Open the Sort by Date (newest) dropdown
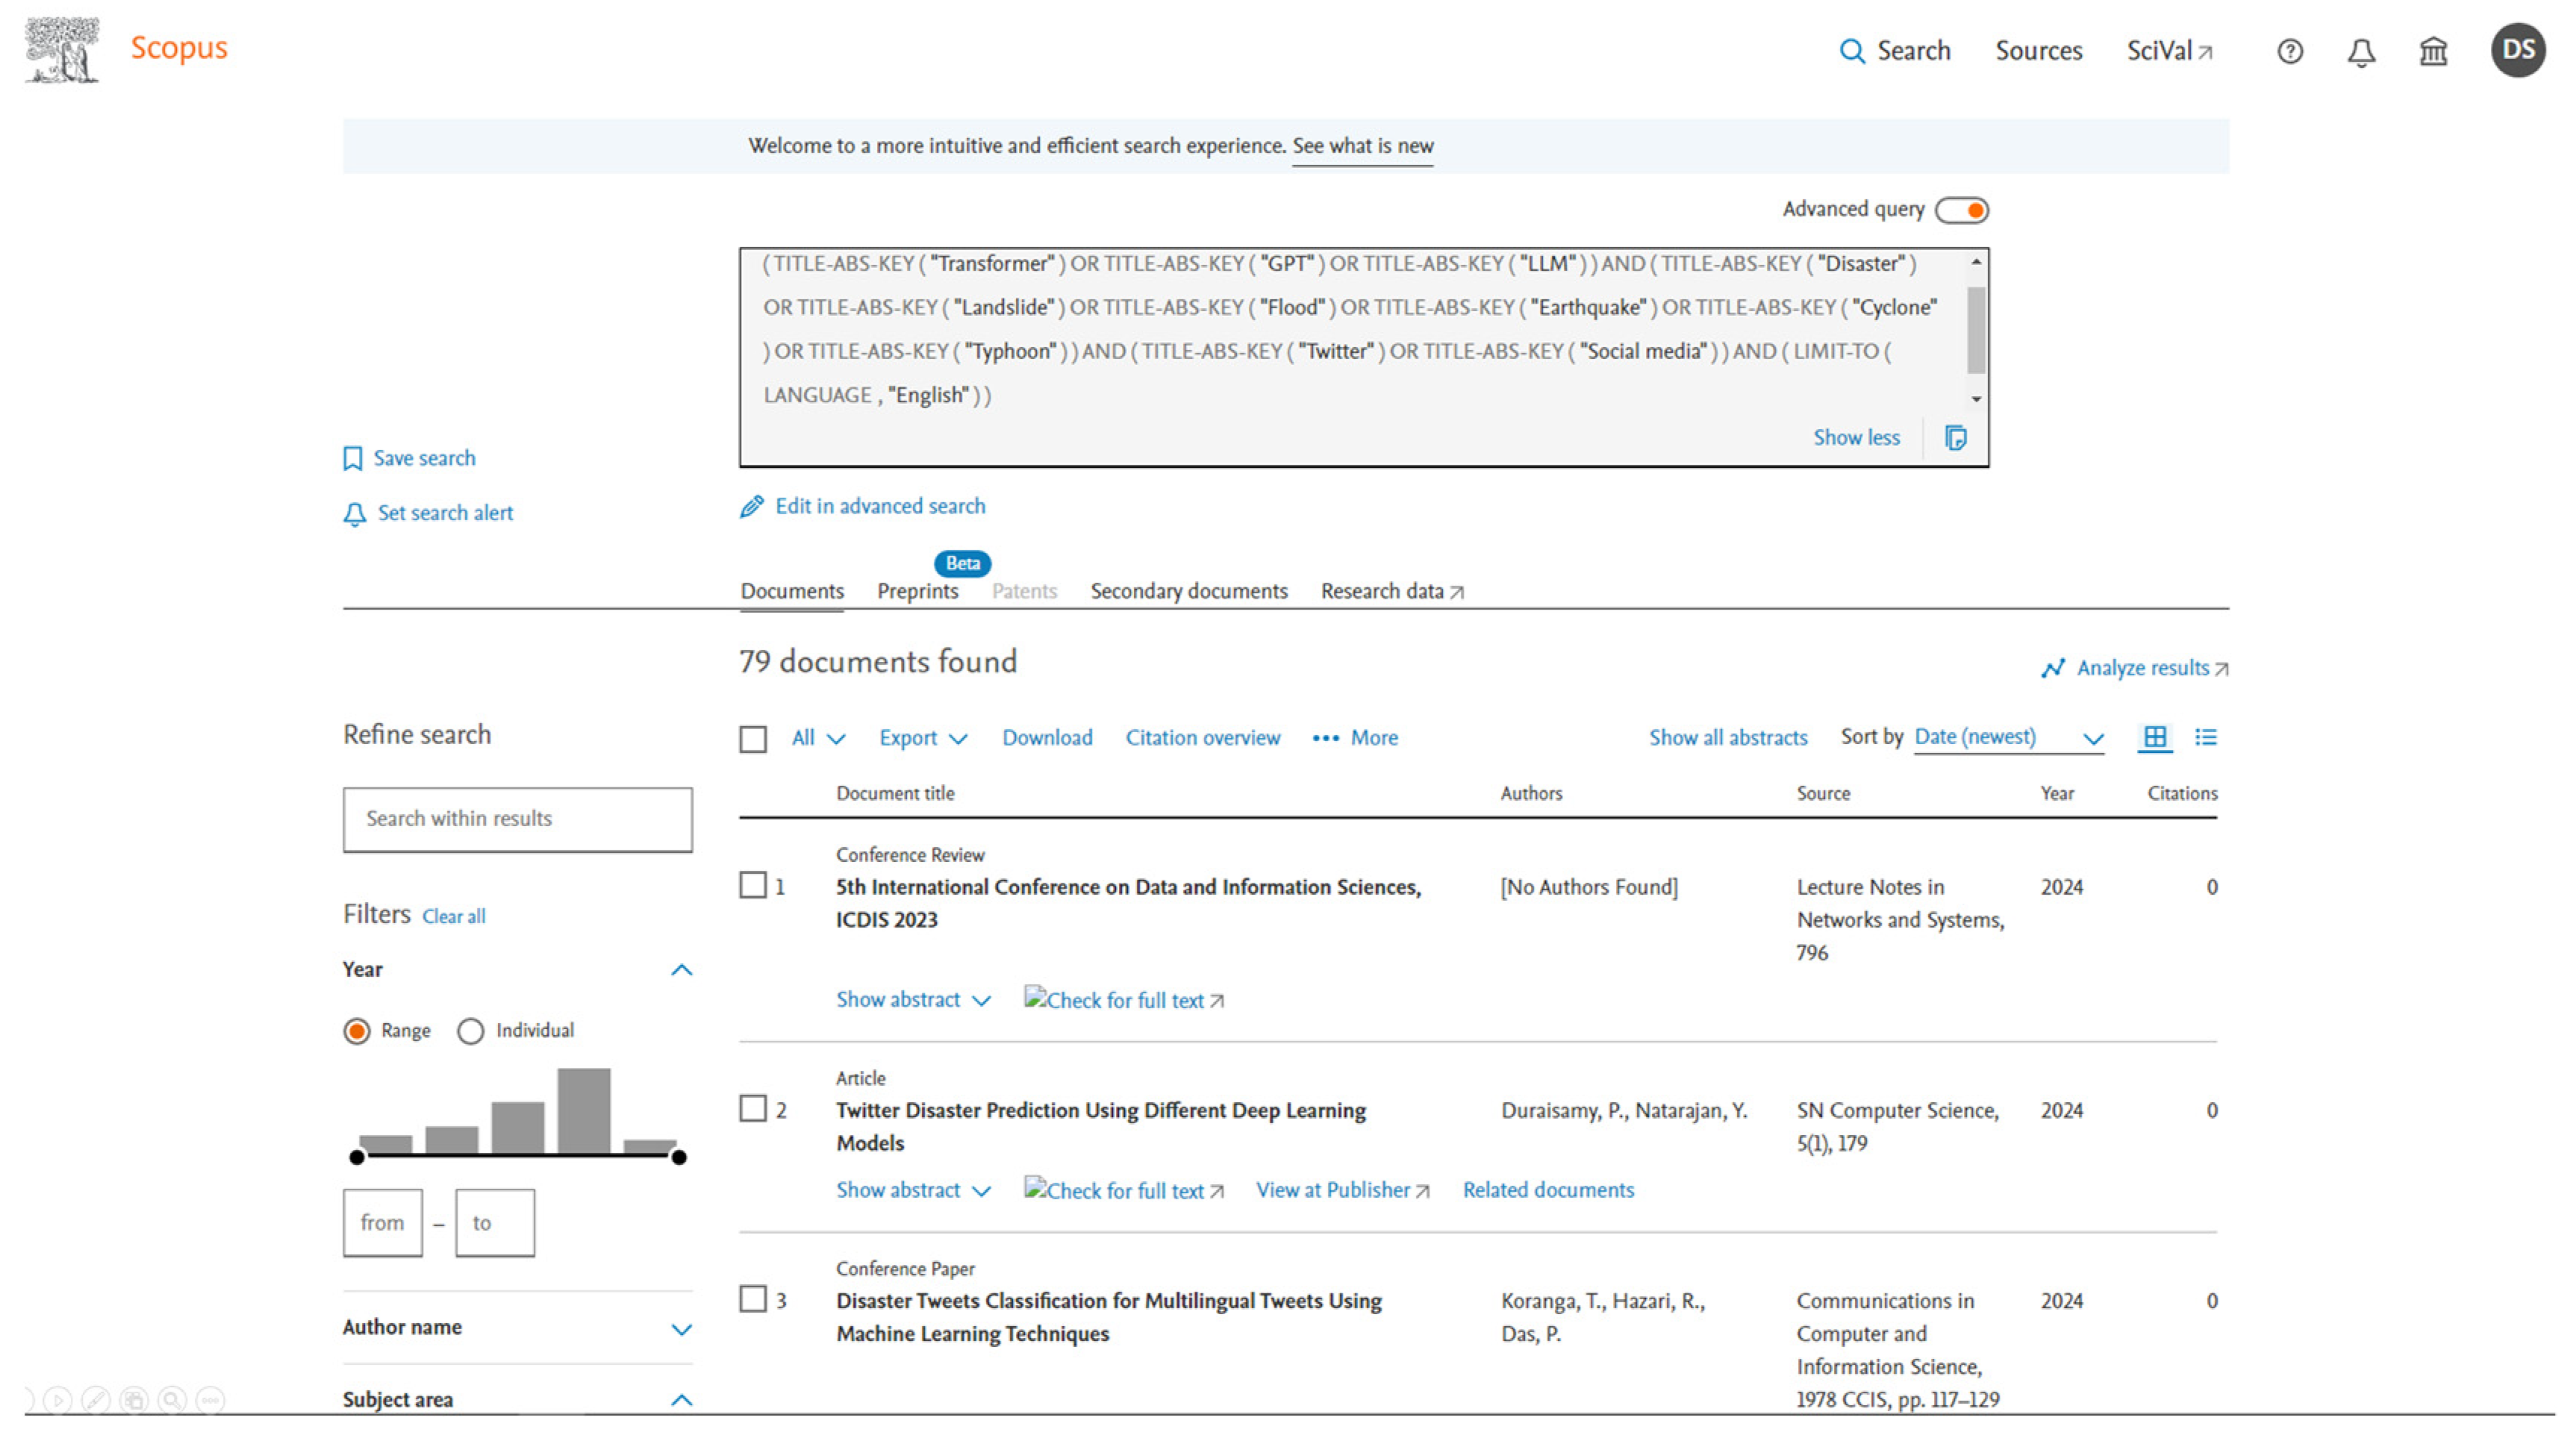 pos(2008,738)
